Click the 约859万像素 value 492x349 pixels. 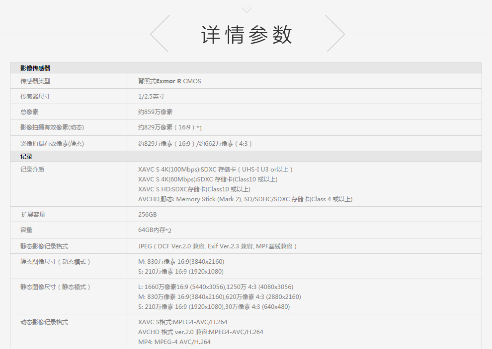[x=155, y=112]
